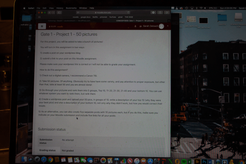Viewport: 246px width, 164px height.
Task: Open the Bookmarks menu
Action: click(71, 8)
